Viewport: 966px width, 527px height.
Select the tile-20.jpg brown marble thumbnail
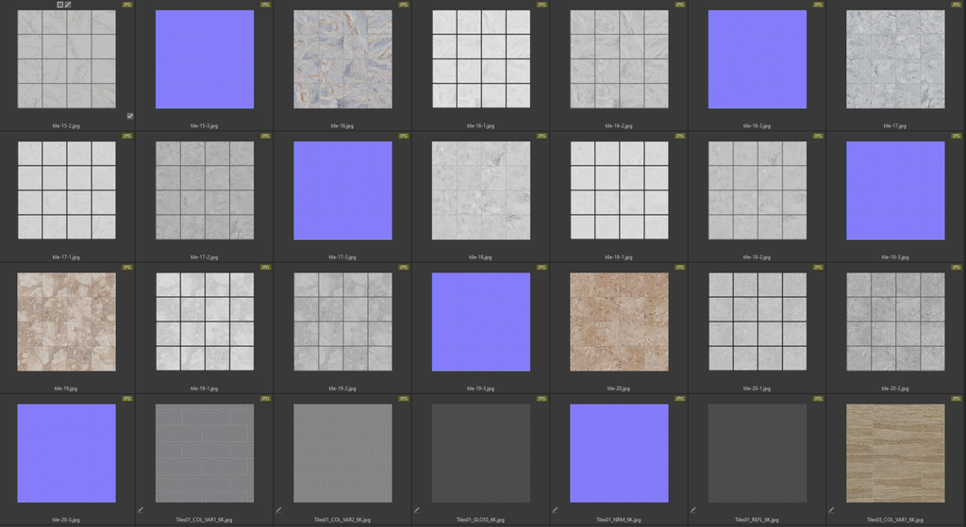(x=619, y=321)
